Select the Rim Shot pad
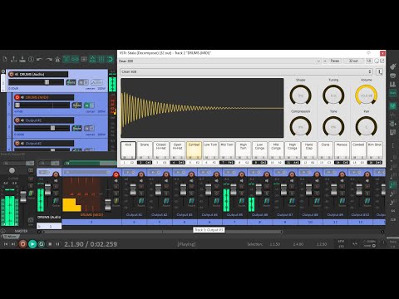This screenshot has height=299, width=399. pyautogui.click(x=375, y=150)
